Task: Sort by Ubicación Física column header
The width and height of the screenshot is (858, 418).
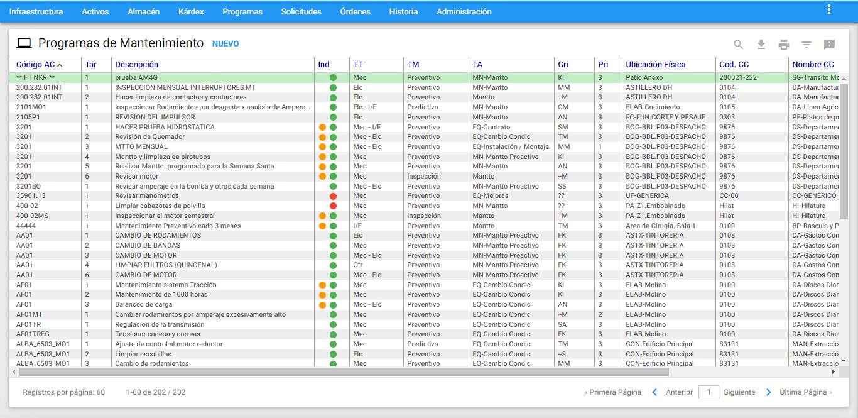Action: 656,65
